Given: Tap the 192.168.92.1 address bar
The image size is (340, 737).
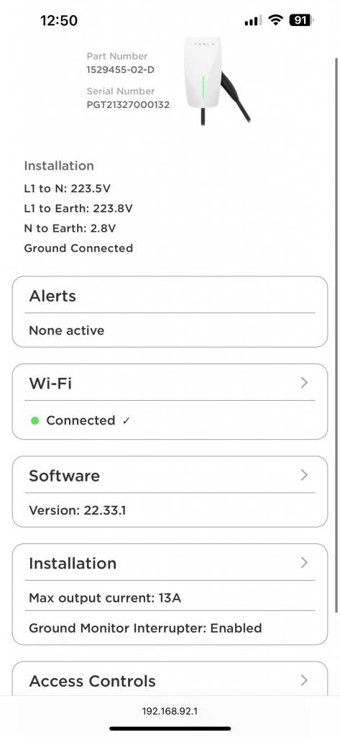Looking at the screenshot, I should 170,712.
